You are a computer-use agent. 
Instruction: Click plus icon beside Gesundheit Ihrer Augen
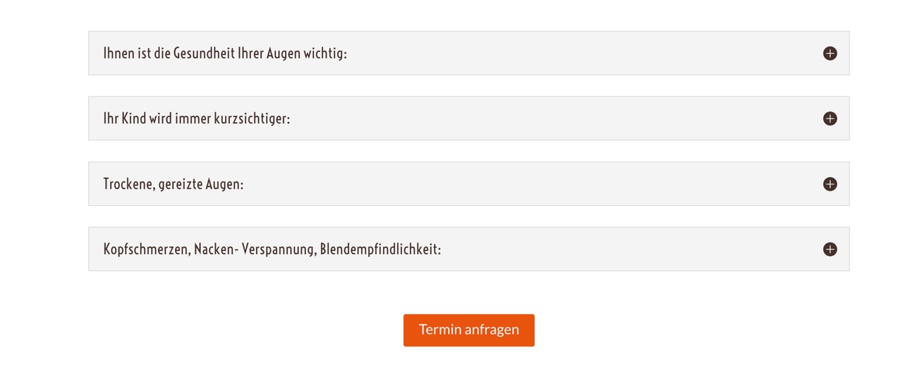coord(830,54)
